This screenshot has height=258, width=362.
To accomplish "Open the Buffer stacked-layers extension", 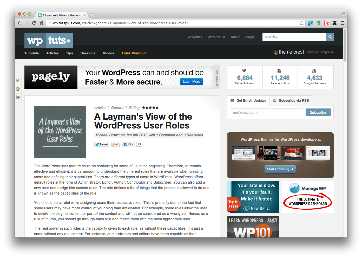I will [x=334, y=23].
